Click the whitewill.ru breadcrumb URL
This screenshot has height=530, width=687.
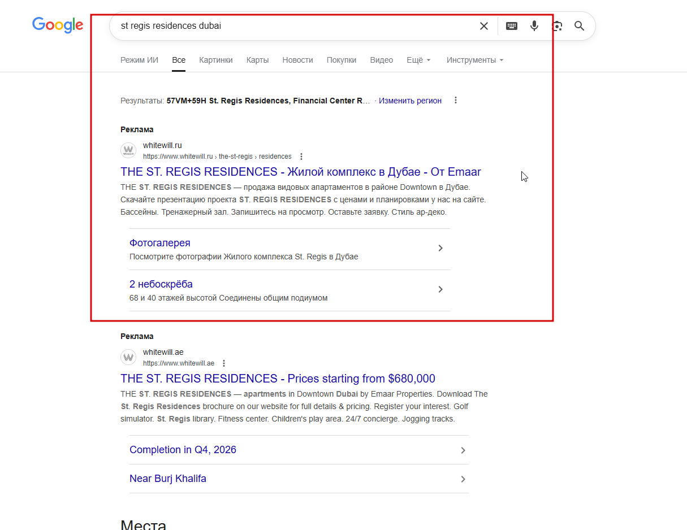(217, 157)
